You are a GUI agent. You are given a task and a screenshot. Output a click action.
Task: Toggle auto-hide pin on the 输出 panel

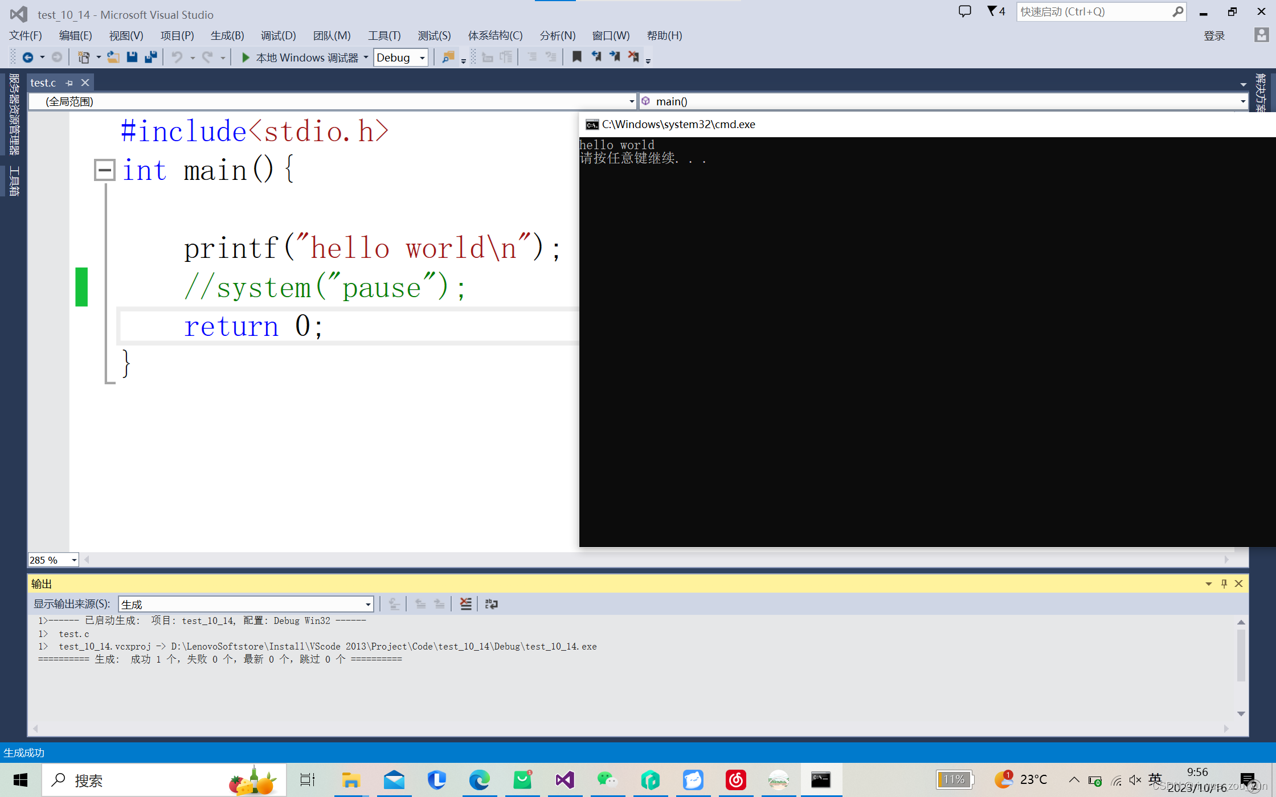[1224, 584]
